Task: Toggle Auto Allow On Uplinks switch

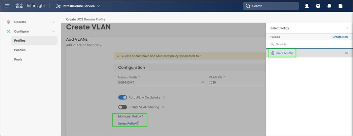Action: point(122,98)
